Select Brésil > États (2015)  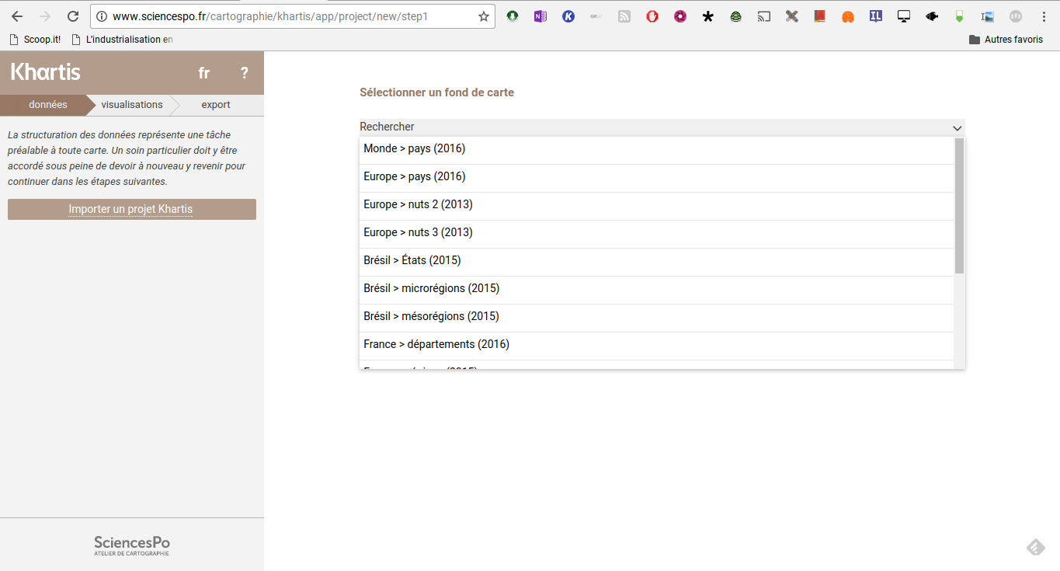pos(656,261)
